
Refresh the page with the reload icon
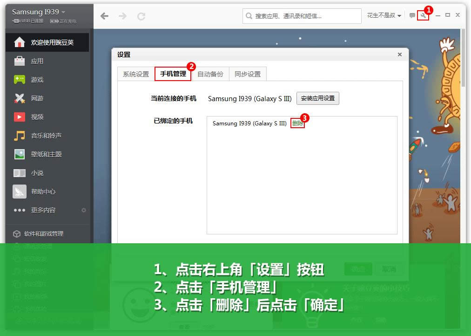point(141,16)
